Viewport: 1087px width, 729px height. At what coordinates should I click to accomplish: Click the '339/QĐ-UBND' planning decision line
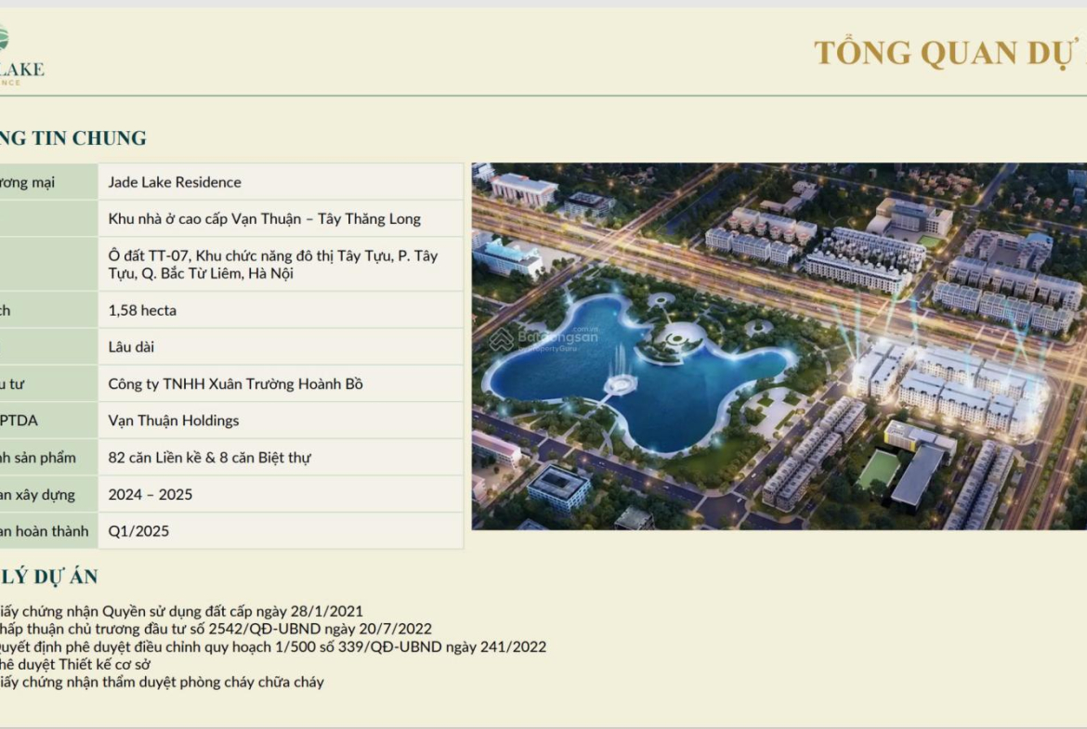click(272, 646)
